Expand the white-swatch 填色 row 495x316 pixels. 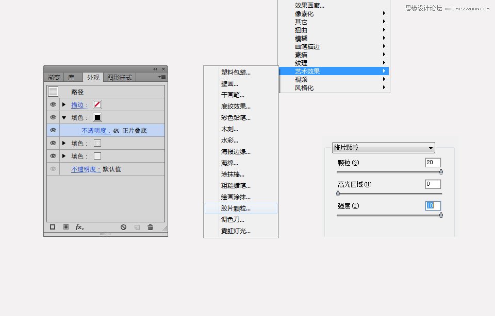click(64, 156)
